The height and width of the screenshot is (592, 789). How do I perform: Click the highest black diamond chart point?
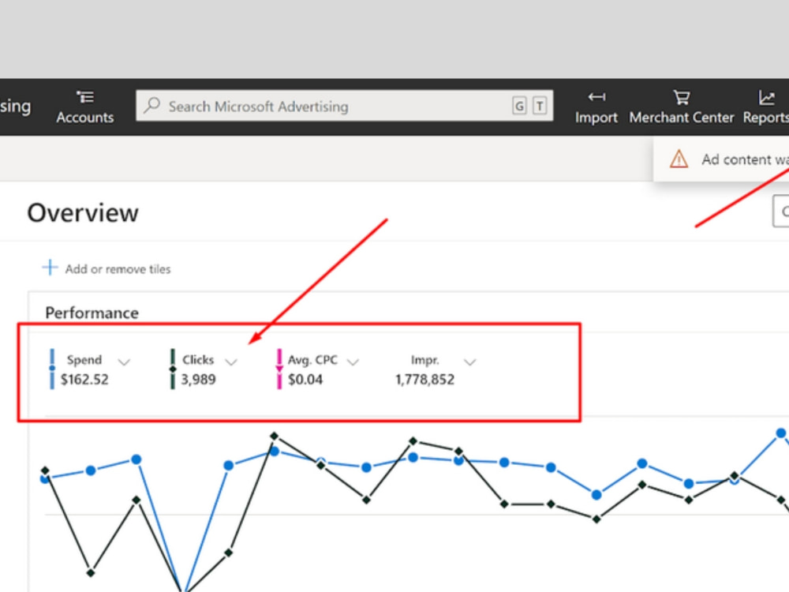point(275,436)
